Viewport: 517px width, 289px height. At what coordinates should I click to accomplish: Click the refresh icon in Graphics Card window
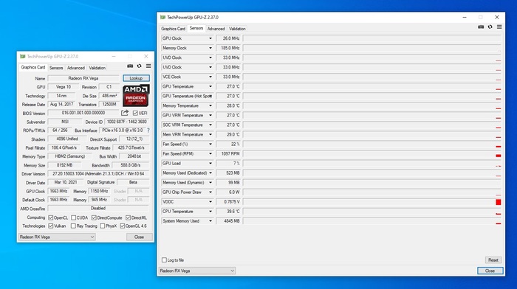point(139,66)
